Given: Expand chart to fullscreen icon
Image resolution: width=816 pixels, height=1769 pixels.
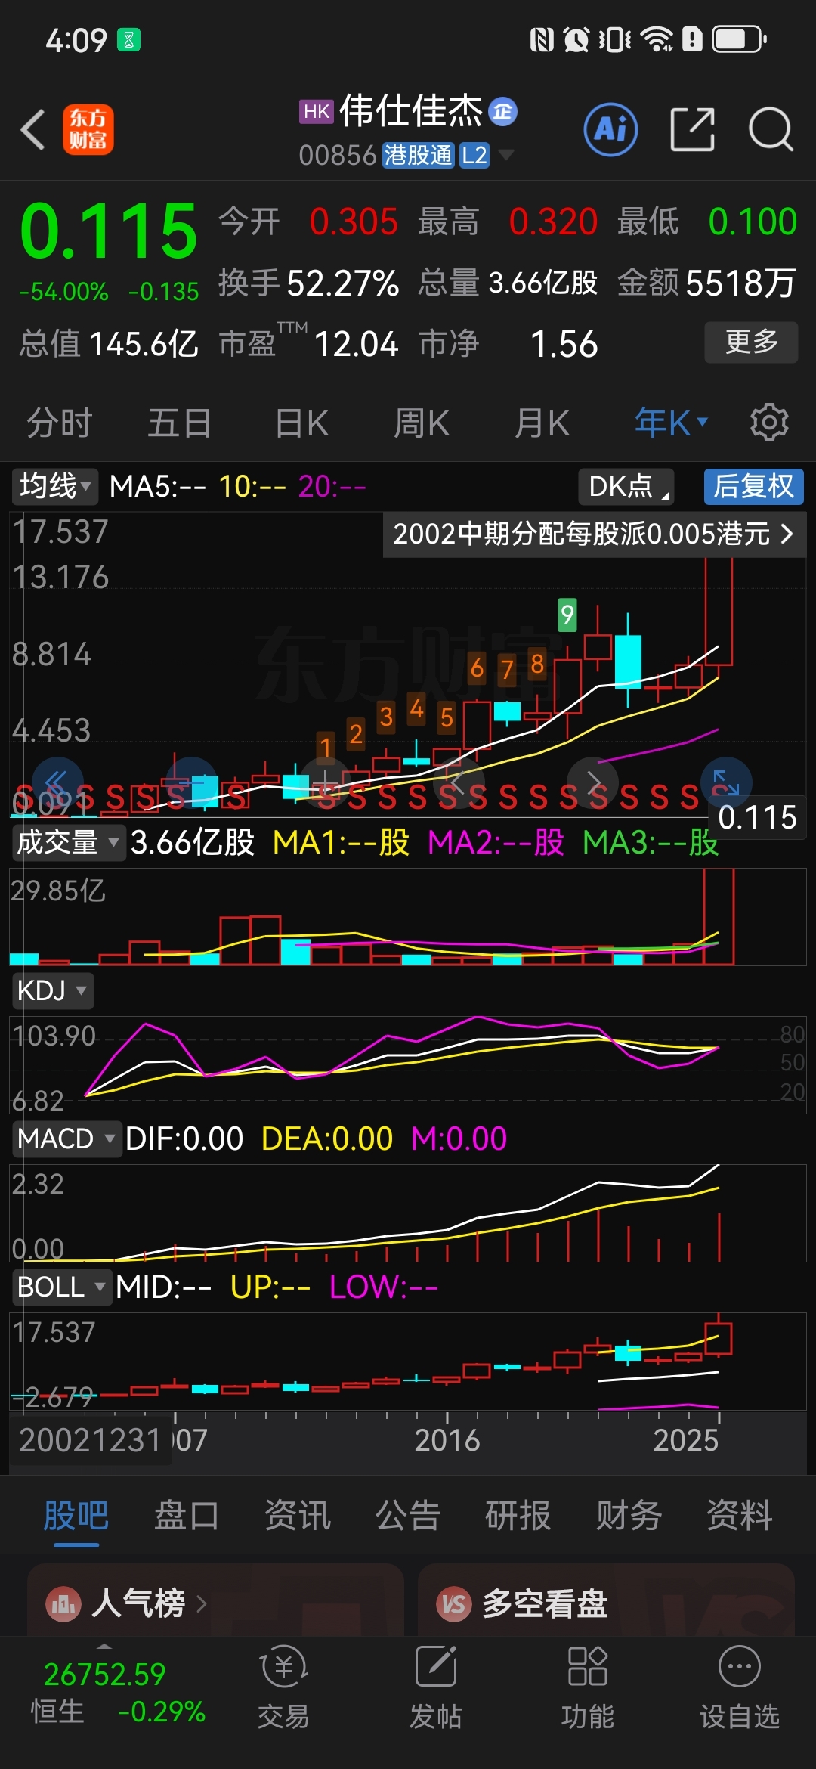Looking at the screenshot, I should coord(726,782).
